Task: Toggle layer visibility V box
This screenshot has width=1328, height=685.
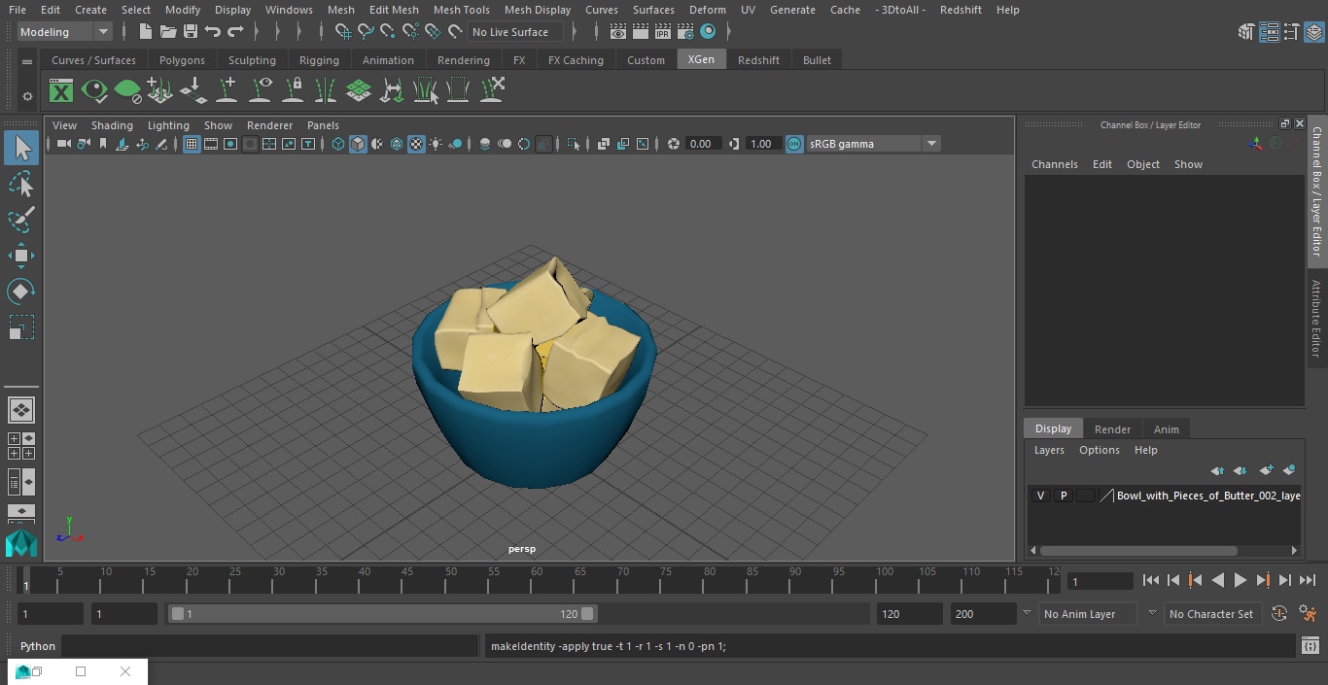Action: [x=1040, y=496]
